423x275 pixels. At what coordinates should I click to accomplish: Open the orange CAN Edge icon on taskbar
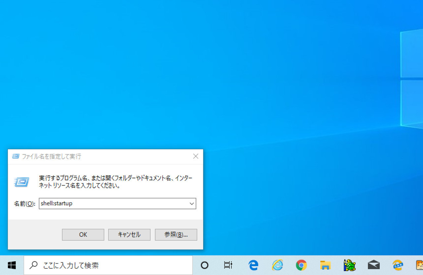click(x=397, y=265)
